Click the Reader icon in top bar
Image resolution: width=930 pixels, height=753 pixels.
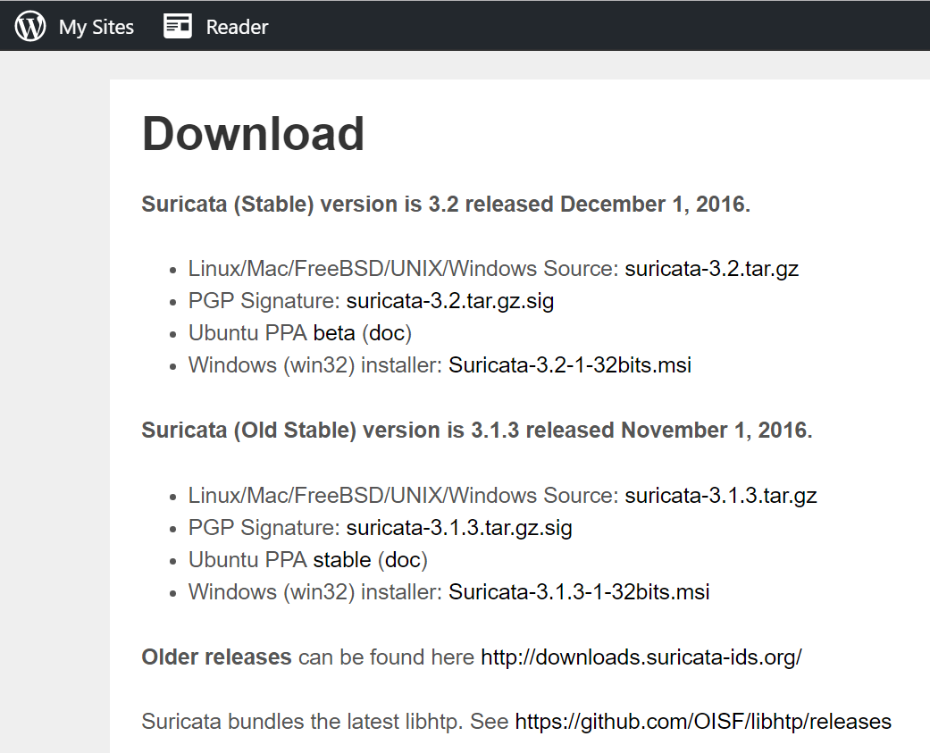[178, 27]
